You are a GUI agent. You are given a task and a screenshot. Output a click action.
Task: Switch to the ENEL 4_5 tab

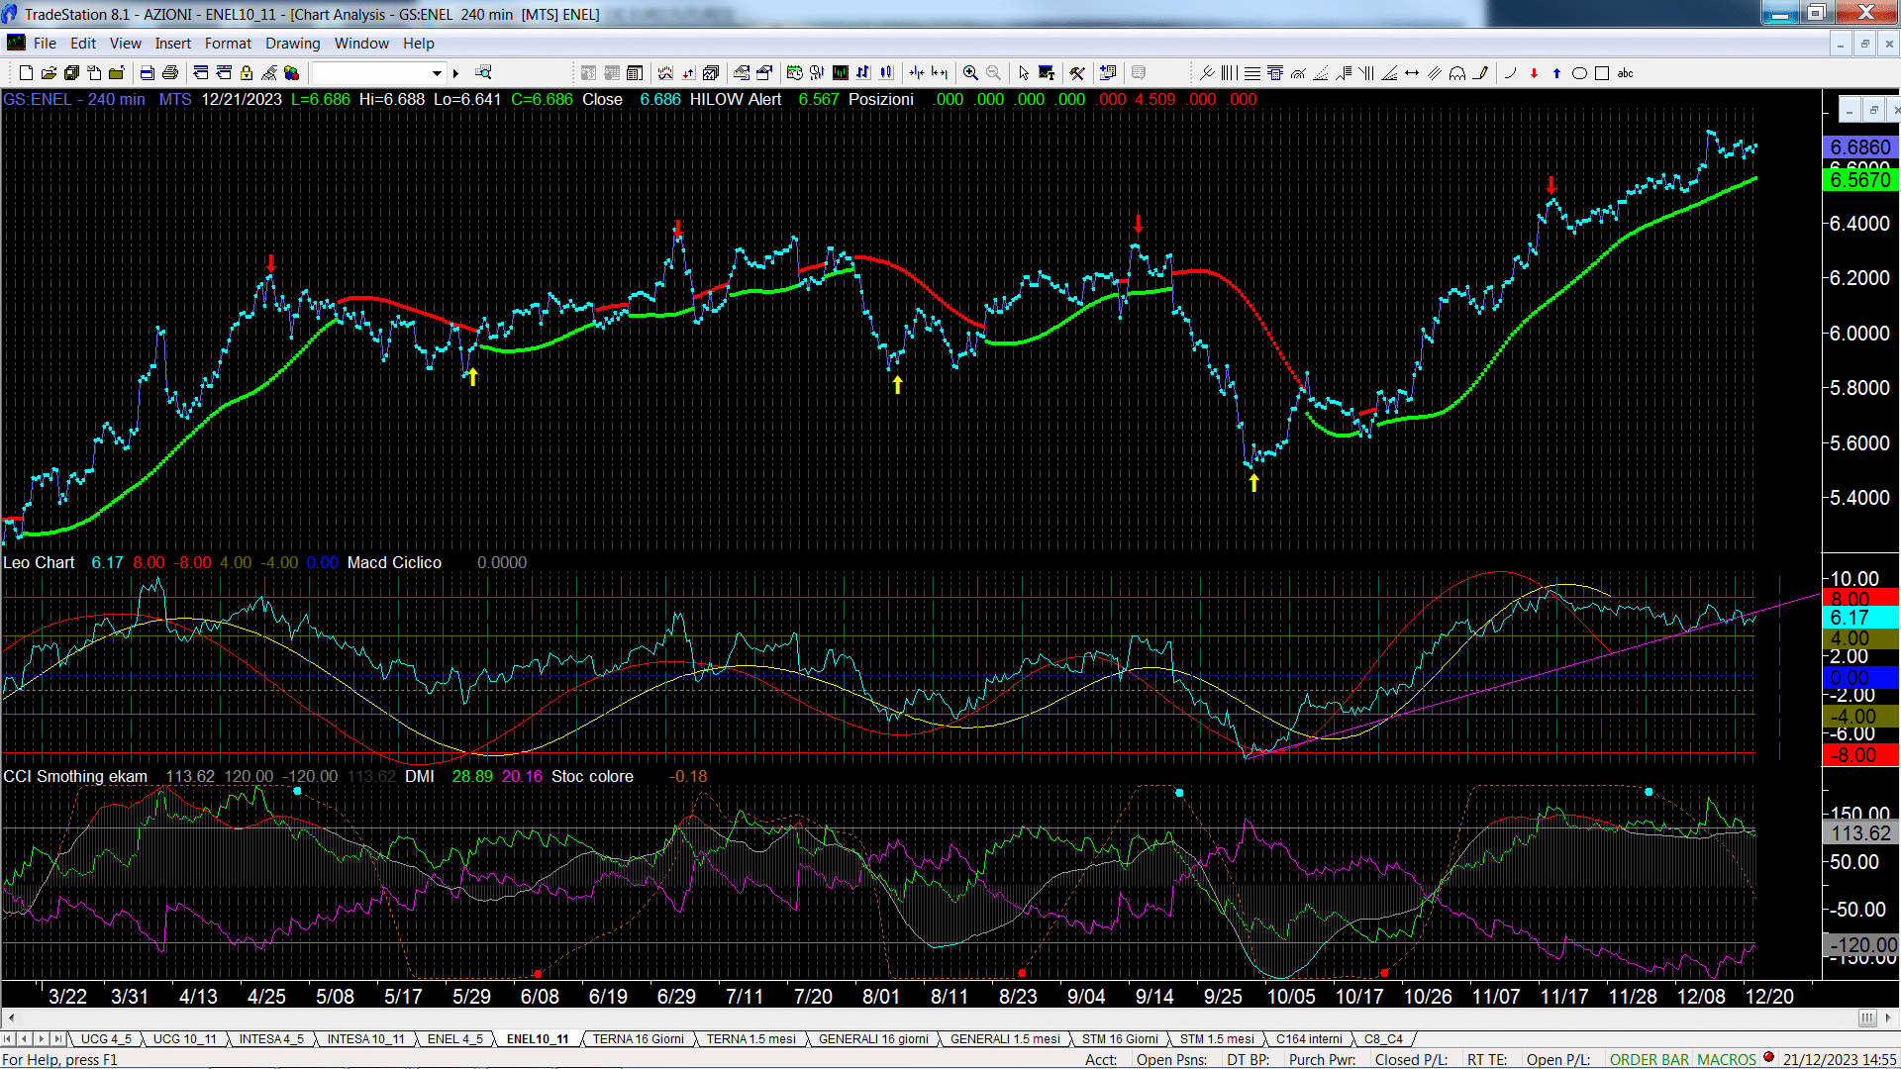coord(454,1038)
